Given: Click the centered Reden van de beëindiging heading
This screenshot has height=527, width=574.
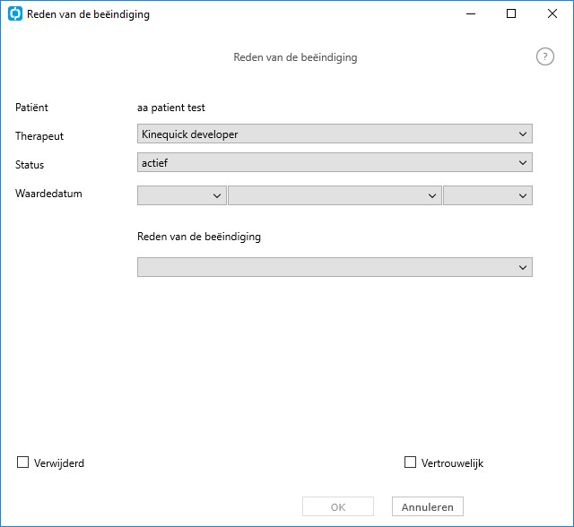Looking at the screenshot, I should (295, 57).
